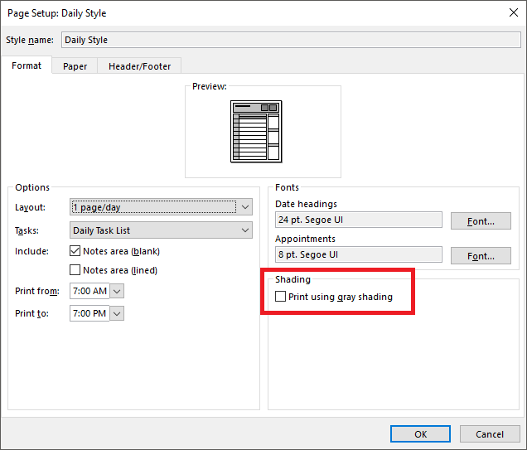The height and width of the screenshot is (450, 527).
Task: Enable Print using gray shading
Action: point(281,297)
